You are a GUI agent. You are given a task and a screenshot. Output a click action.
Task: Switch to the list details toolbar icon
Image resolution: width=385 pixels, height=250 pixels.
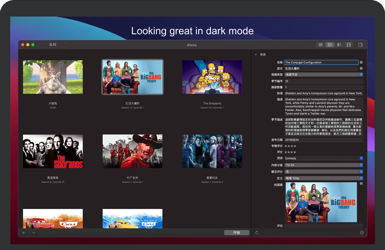point(339,45)
